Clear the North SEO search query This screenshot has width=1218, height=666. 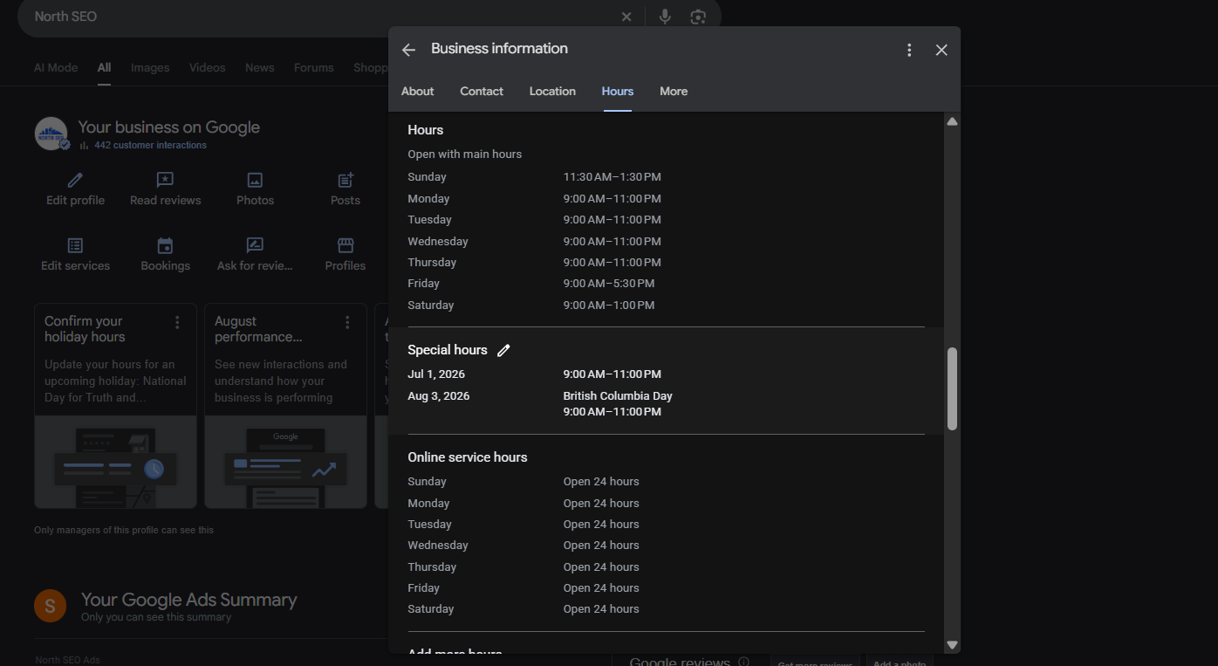[626, 17]
